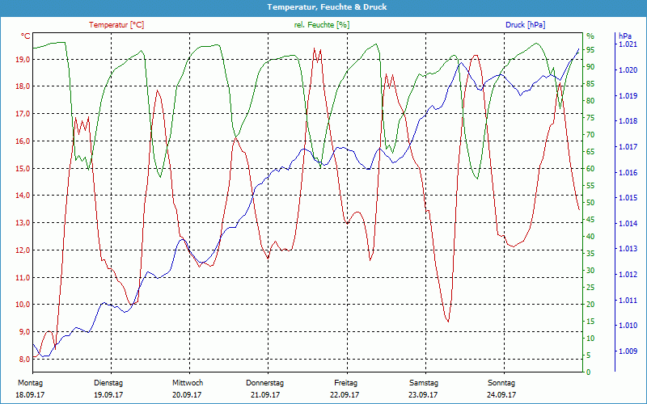Click the chart title 'Temperatur, Feuchte & Druck'

328,7
